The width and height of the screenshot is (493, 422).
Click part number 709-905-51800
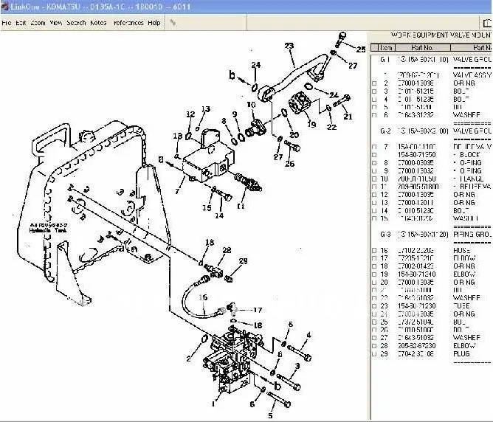coord(418,187)
